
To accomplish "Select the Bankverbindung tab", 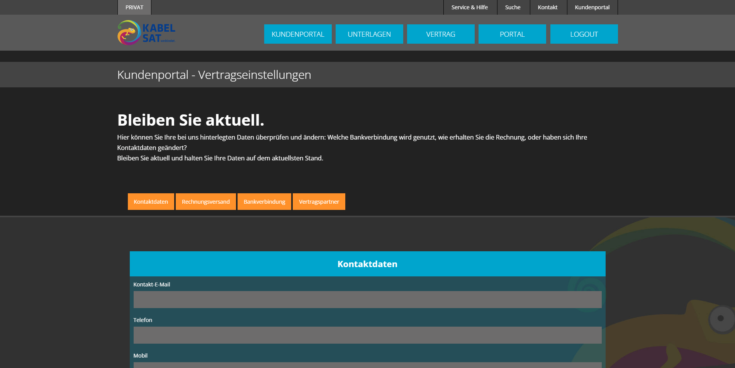I will tap(264, 201).
